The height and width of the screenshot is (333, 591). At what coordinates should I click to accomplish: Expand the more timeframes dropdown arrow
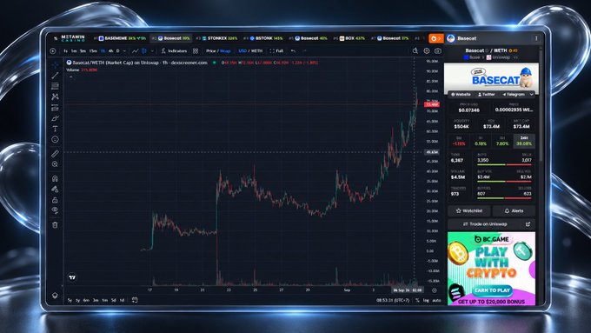(124, 51)
